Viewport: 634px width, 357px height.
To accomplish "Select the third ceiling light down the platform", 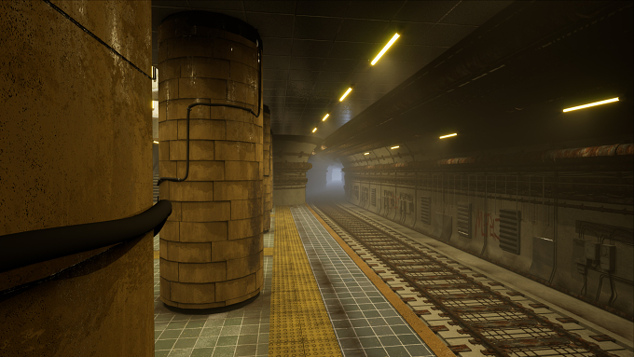I will tap(325, 117).
